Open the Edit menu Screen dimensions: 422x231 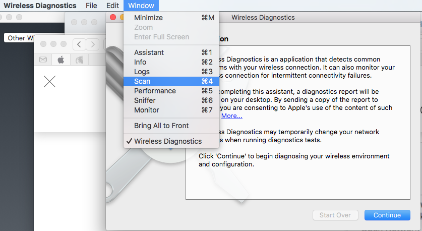[x=112, y=6]
